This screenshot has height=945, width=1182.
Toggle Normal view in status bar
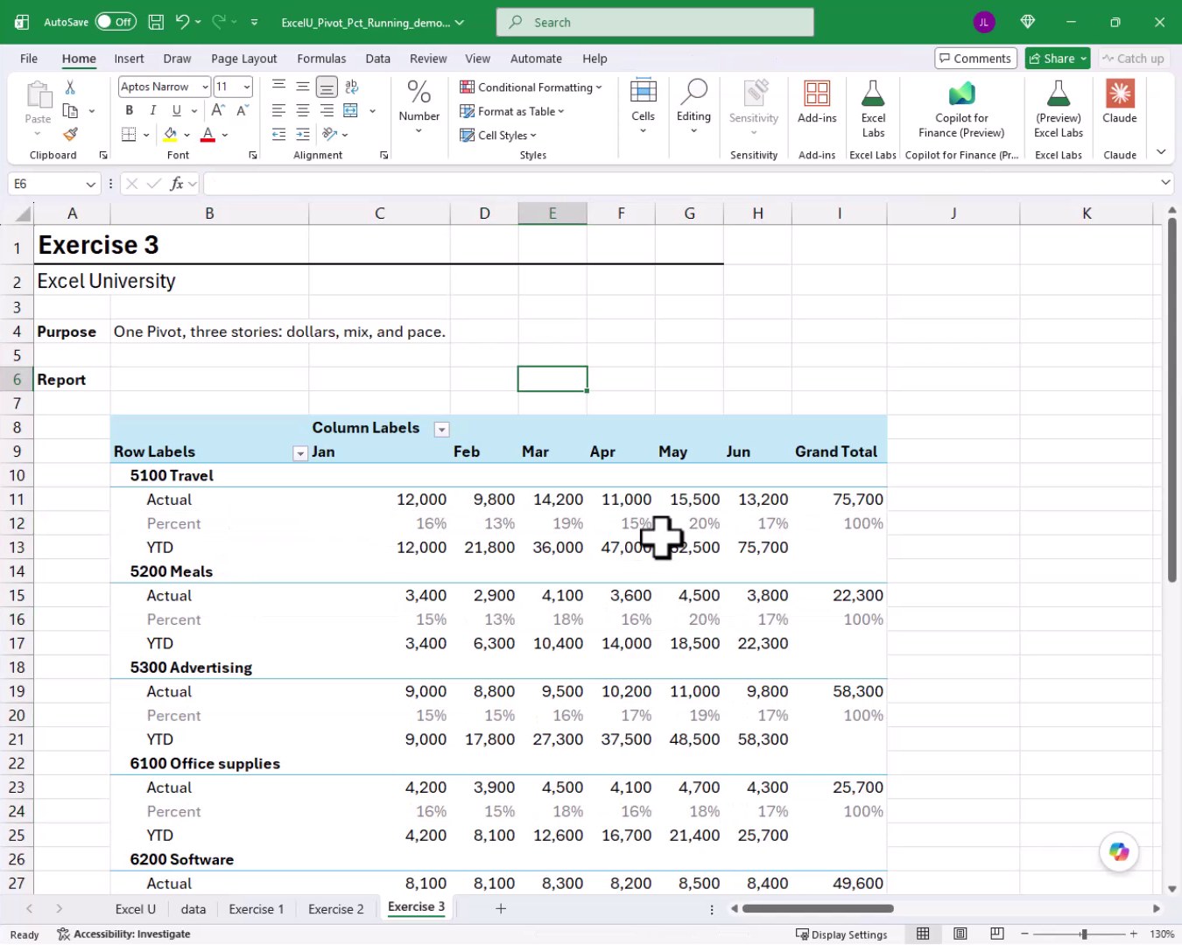(x=923, y=934)
